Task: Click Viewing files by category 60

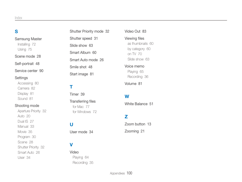Action: [139, 49]
